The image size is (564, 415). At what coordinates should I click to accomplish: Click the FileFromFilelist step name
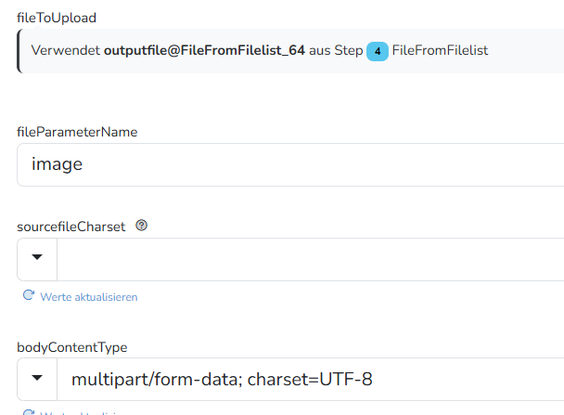(440, 50)
